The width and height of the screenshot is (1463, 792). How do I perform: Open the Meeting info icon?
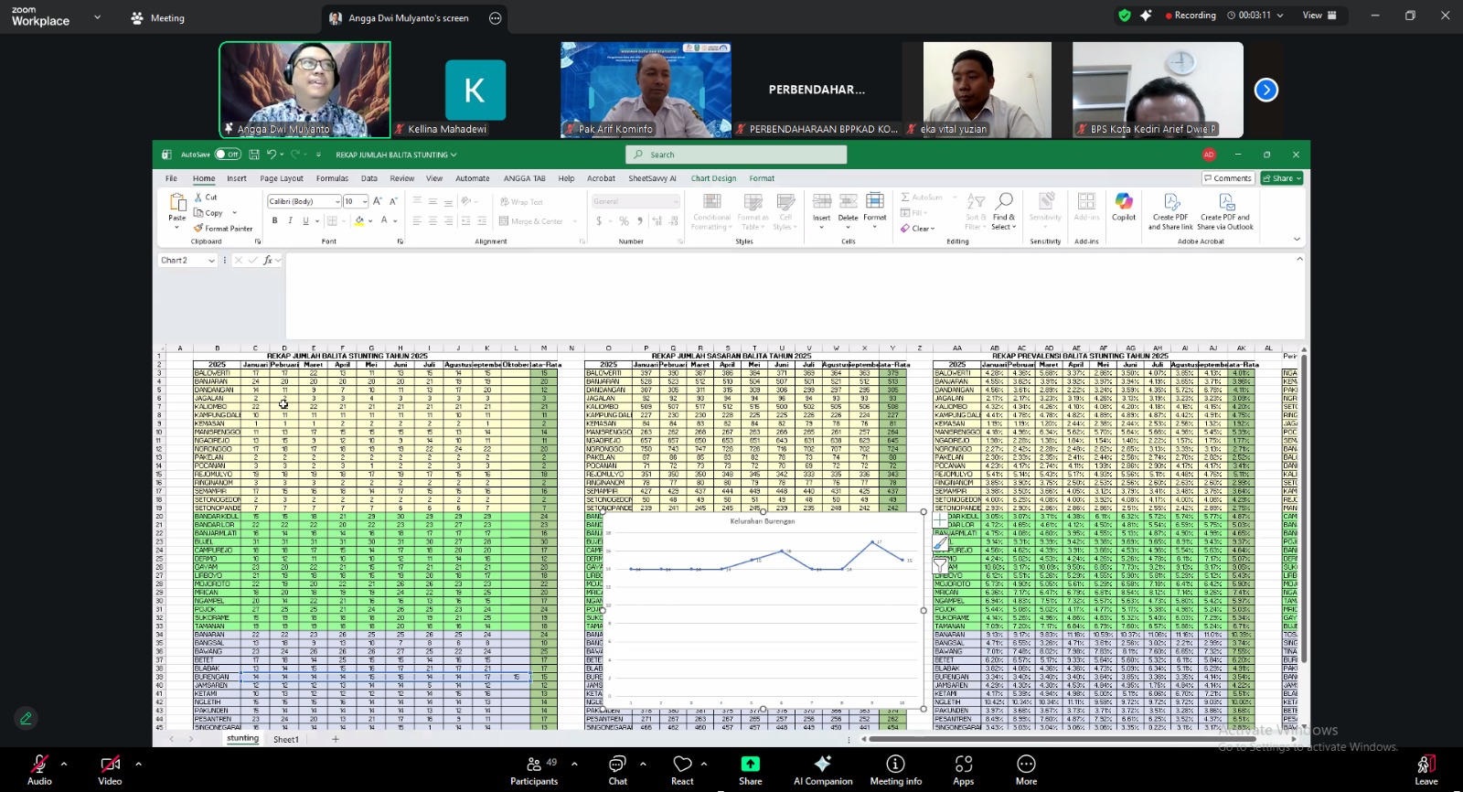coord(895,765)
